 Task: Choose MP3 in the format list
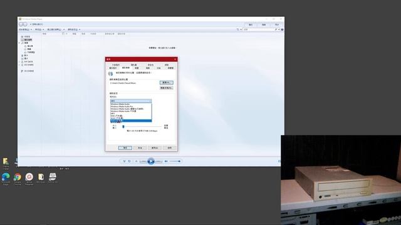coord(131,114)
